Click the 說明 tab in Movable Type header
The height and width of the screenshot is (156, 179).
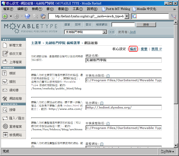pos(78,25)
